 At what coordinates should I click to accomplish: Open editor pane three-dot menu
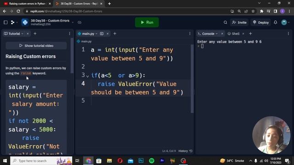click(190, 33)
